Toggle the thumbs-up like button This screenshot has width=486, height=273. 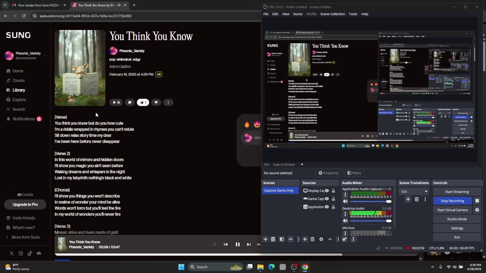coord(143,102)
